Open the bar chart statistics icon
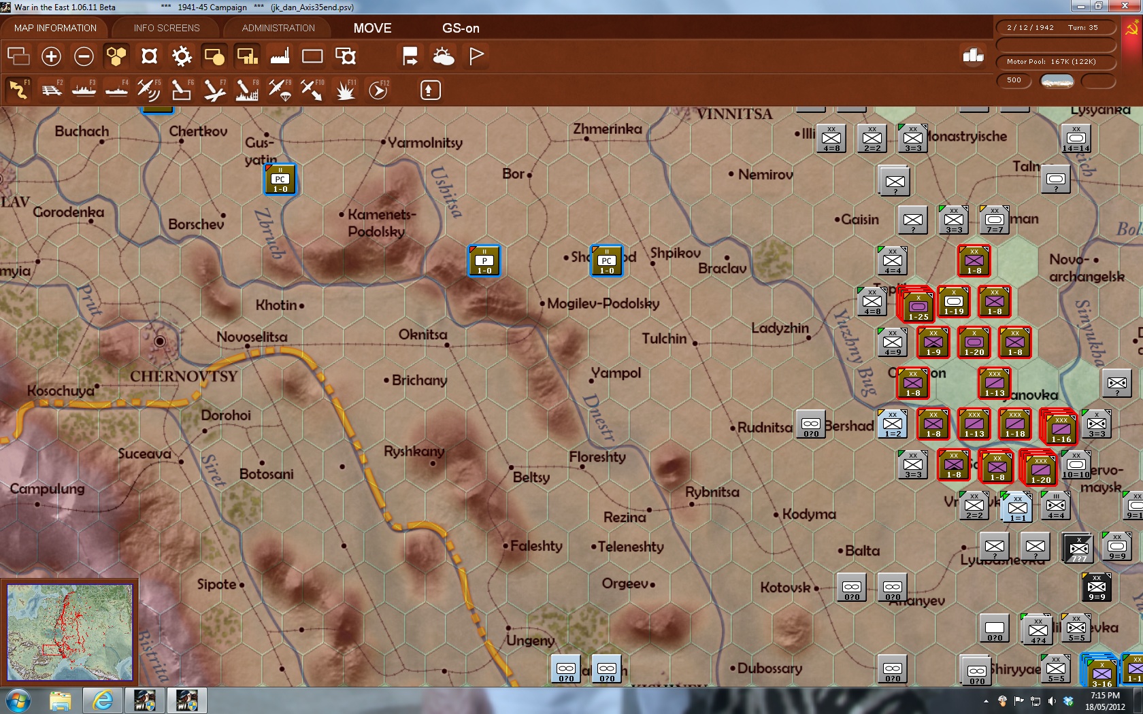Screen dimensions: 1143x714 point(973,56)
